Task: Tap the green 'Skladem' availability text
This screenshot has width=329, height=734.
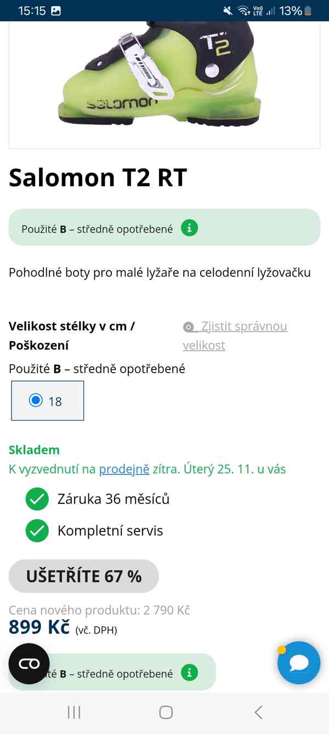Action: coord(34,450)
